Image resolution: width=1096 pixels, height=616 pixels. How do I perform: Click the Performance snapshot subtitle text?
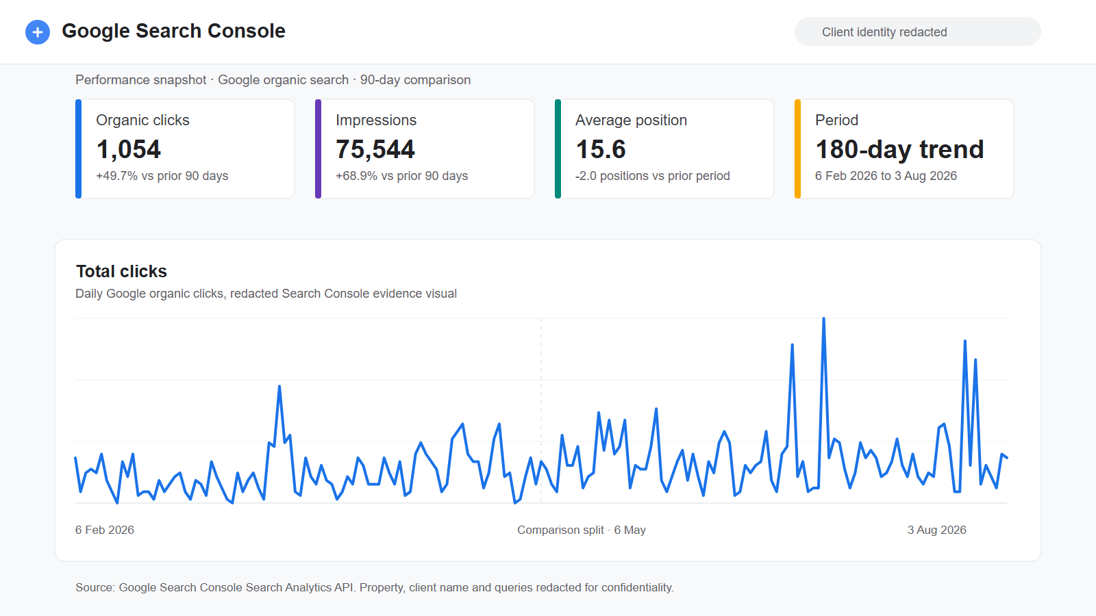[x=273, y=80]
